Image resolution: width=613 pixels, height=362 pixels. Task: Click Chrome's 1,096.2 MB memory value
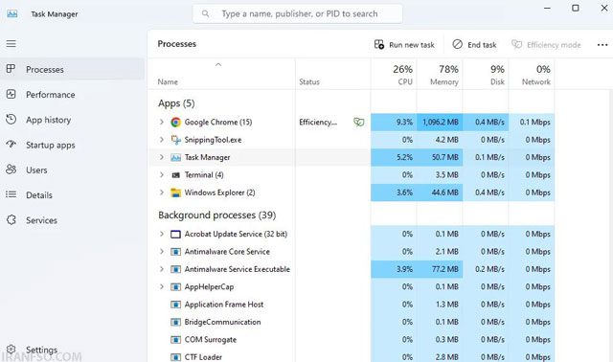[x=441, y=122]
